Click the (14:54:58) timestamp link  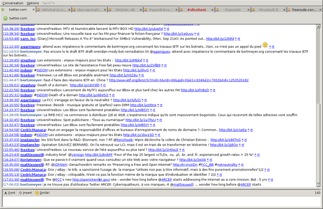pyautogui.click(x=11, y=130)
